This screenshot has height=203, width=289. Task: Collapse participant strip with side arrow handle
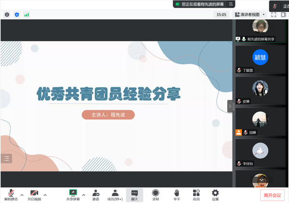tap(230, 106)
